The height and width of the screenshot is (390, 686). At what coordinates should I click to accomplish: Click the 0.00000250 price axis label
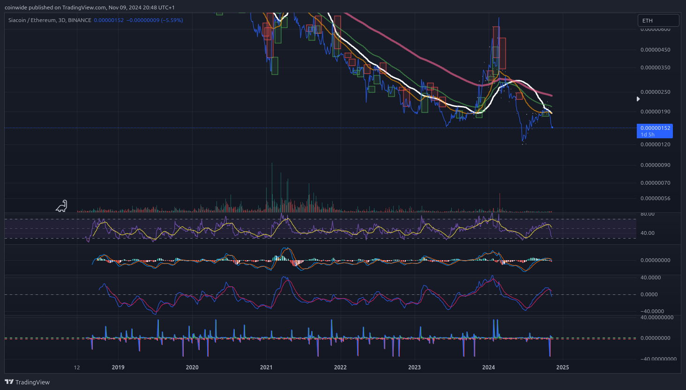pyautogui.click(x=655, y=92)
